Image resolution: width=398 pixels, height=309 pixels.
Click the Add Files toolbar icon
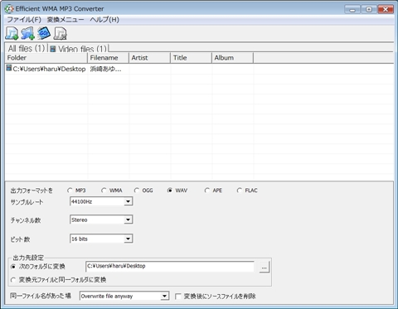12,33
